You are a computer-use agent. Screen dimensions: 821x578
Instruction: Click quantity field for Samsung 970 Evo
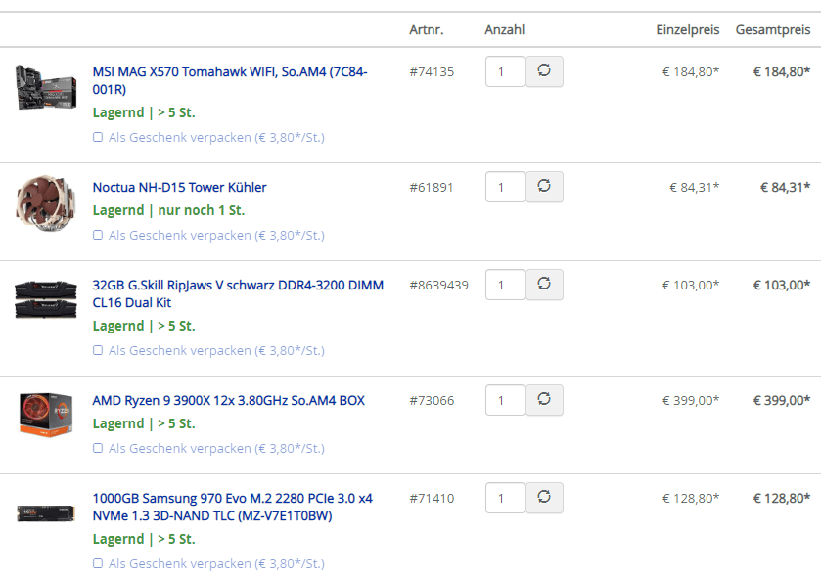[505, 498]
